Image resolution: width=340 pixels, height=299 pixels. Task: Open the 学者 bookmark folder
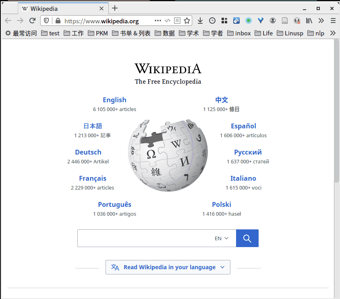(213, 33)
